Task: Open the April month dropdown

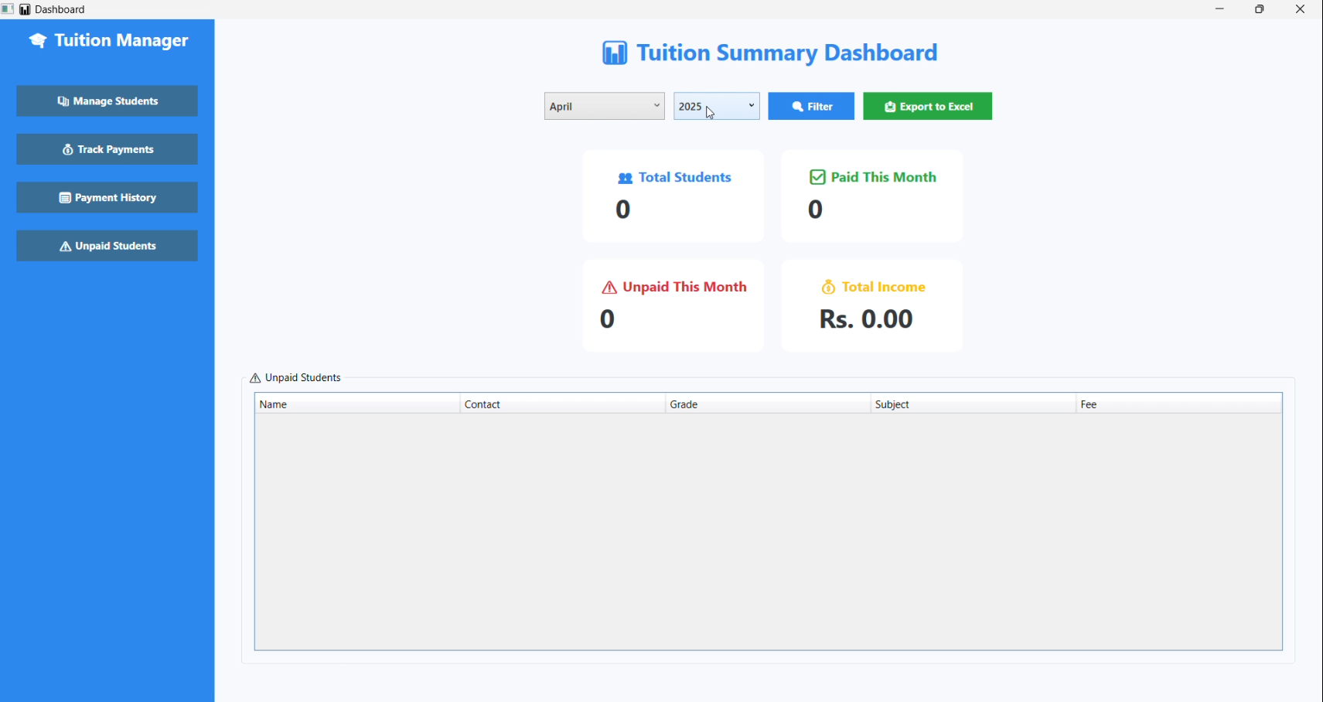Action: [x=604, y=107]
